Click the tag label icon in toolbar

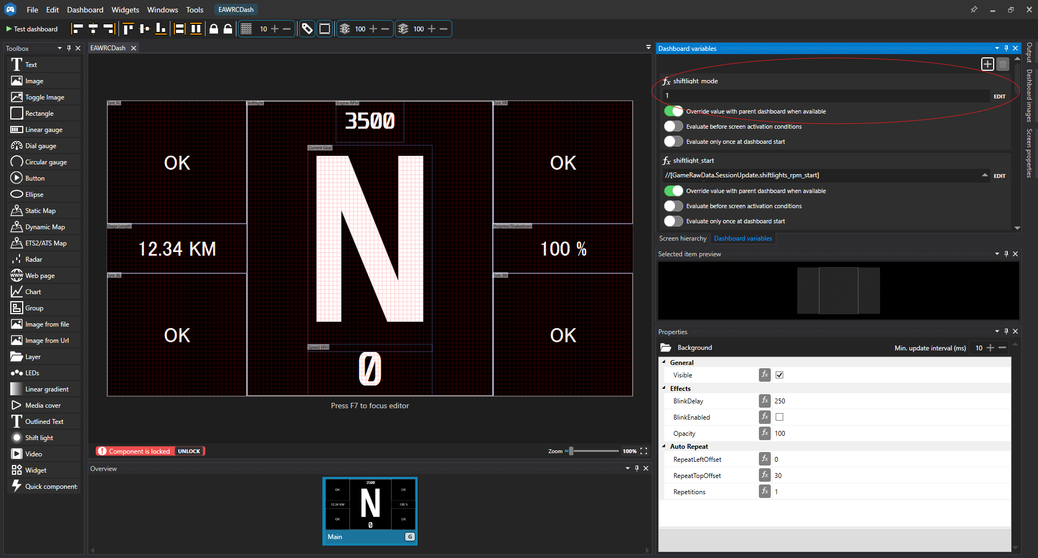click(307, 29)
